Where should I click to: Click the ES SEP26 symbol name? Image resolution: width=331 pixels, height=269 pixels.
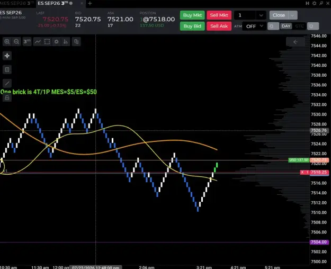(11, 13)
